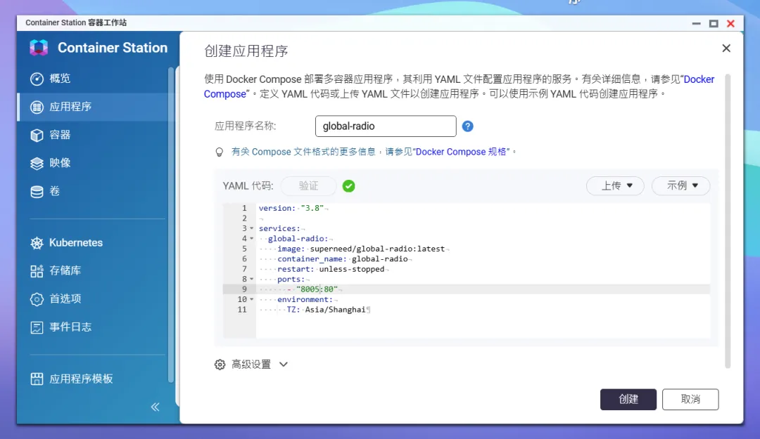Image resolution: width=760 pixels, height=439 pixels.
Task: Click the 取消 cancel button
Action: coord(690,399)
